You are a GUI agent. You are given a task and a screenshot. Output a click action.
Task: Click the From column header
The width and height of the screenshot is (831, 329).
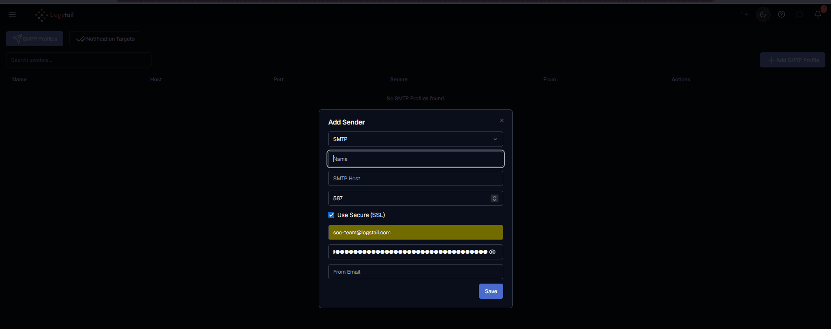(x=550, y=80)
